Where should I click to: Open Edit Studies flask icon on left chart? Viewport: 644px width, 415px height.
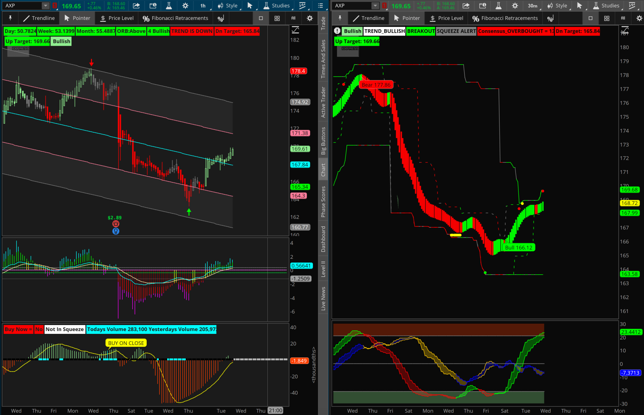(169, 5)
